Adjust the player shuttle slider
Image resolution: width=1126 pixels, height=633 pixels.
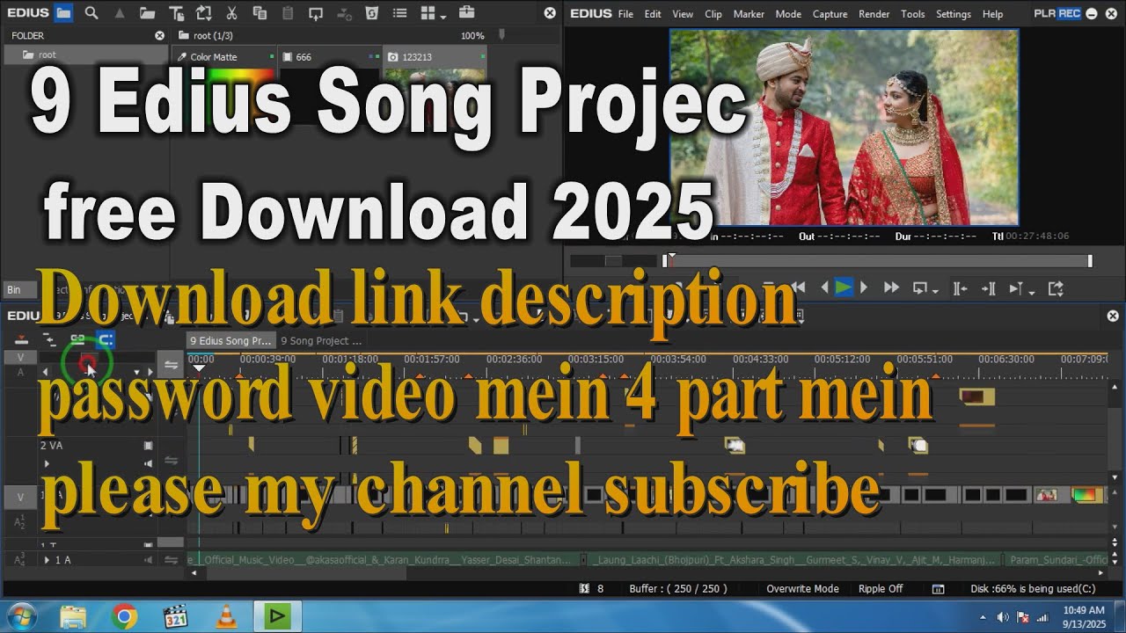coord(613,261)
